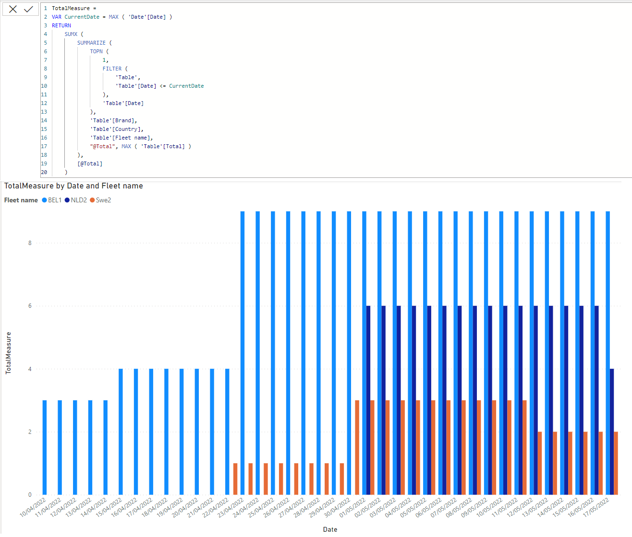Viewport: 632px width, 537px height.
Task: Click the Swe2 legend label
Action: [103, 200]
